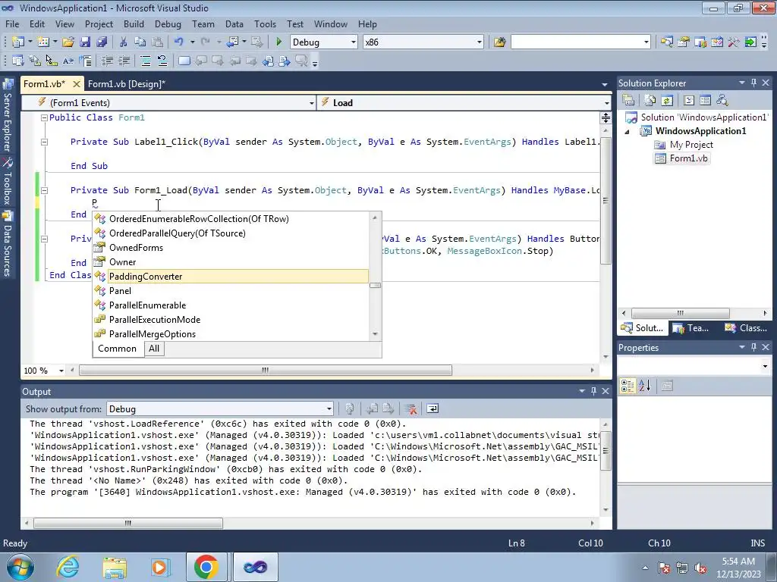
Task: Choose Panel from the IntelliSense list
Action: [x=231, y=290]
